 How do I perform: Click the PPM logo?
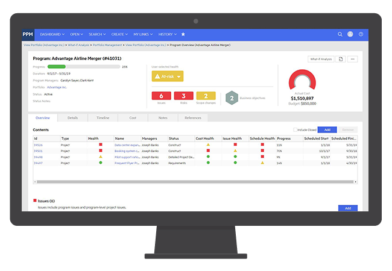pyautogui.click(x=28, y=34)
